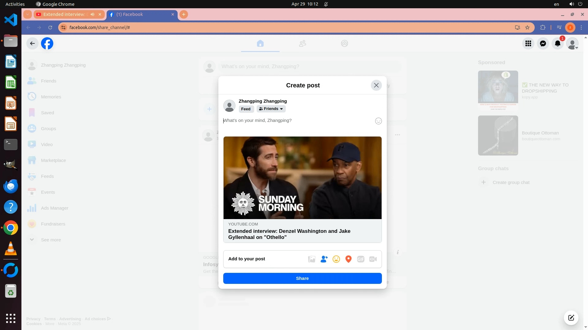Open the Facebook menu grid icon
The width and height of the screenshot is (588, 330).
tap(528, 43)
